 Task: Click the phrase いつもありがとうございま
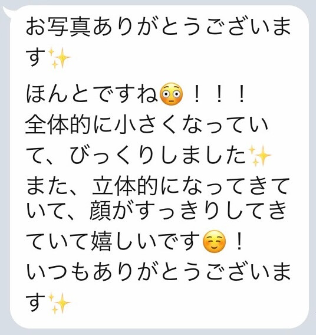click(x=158, y=272)
